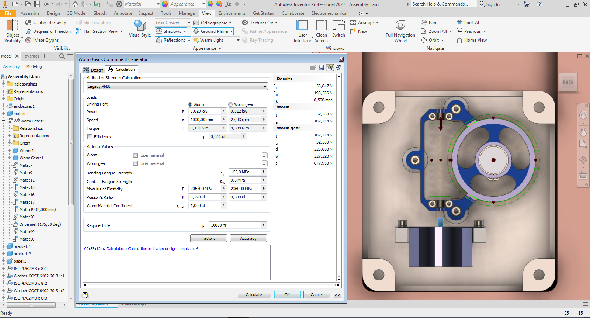The width and height of the screenshot is (590, 318).
Task: Open Required Life value dropdown
Action: point(264,225)
